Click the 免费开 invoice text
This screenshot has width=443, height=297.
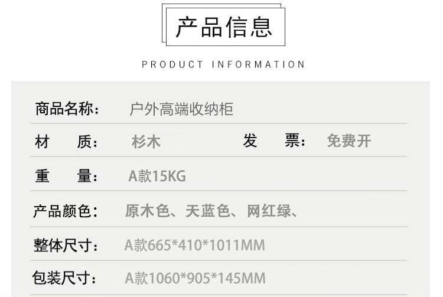tap(349, 142)
